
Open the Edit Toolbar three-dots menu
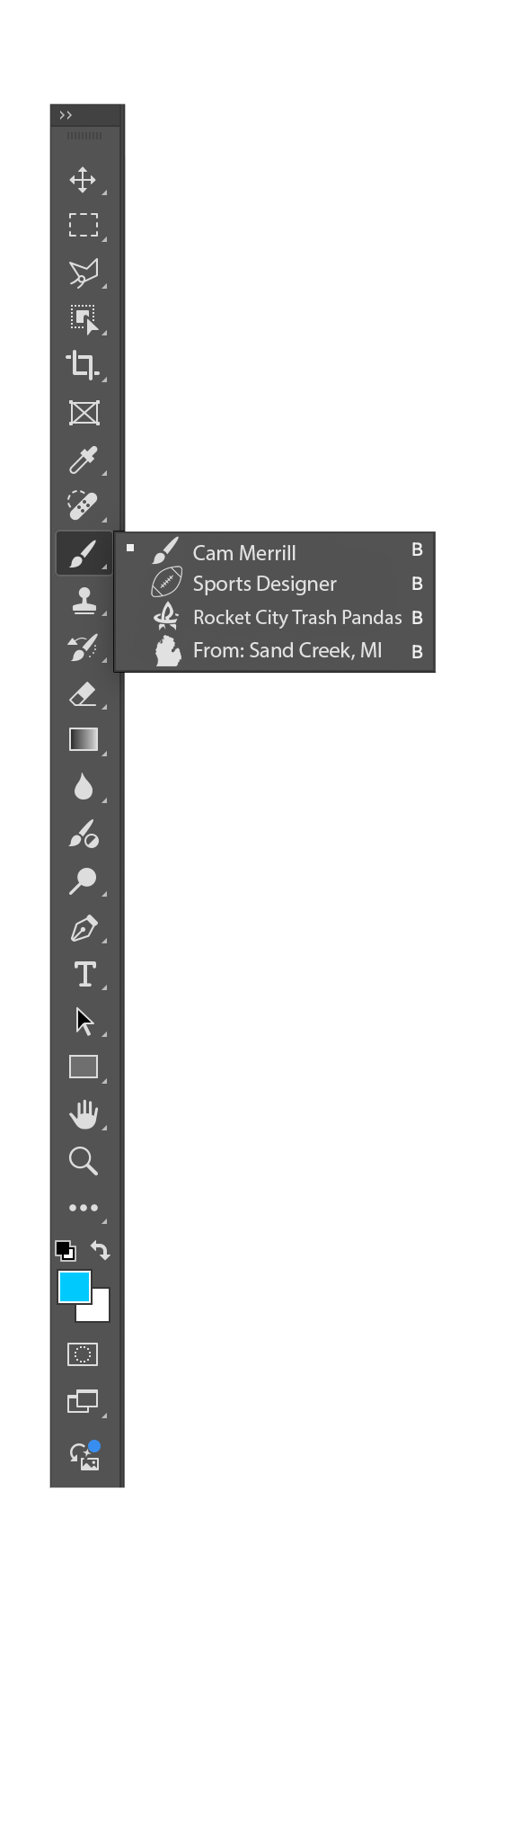pyautogui.click(x=84, y=1208)
